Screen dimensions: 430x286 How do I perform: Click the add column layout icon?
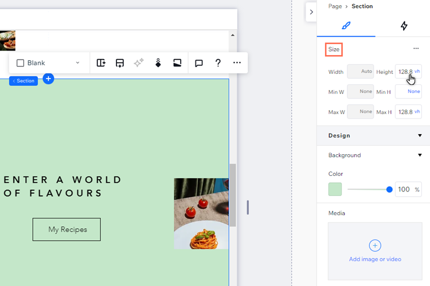pos(101,63)
